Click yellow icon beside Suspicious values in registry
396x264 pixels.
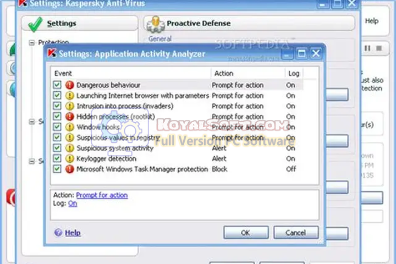click(x=69, y=137)
